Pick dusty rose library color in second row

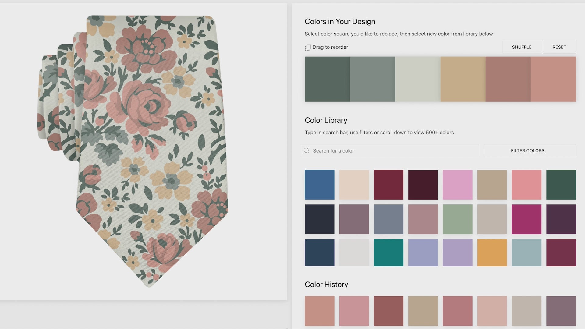pos(423,219)
